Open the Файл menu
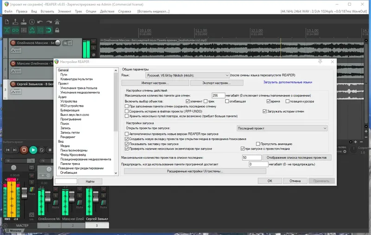 (8, 11)
